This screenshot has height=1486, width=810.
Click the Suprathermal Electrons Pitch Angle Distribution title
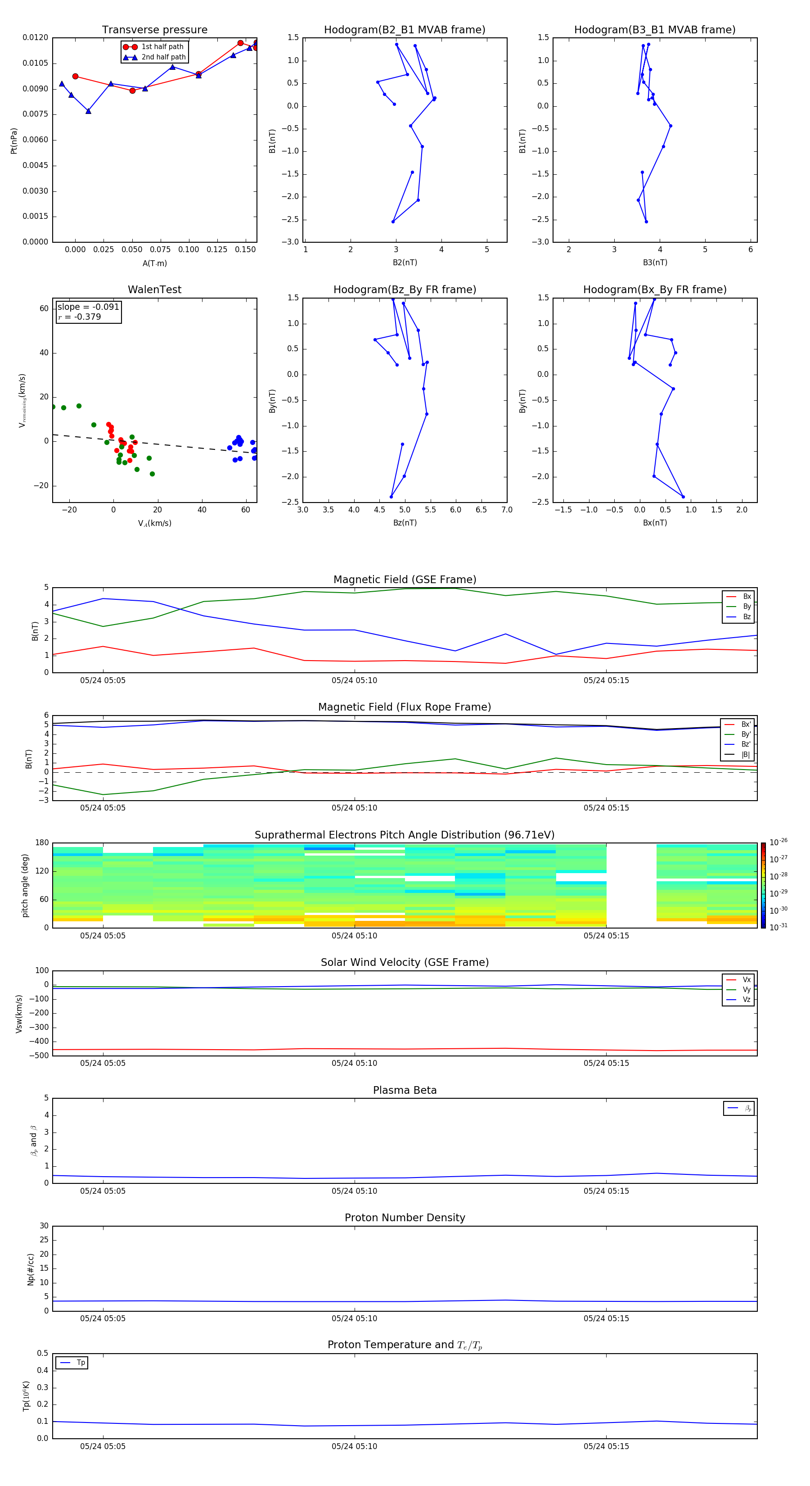(405, 835)
